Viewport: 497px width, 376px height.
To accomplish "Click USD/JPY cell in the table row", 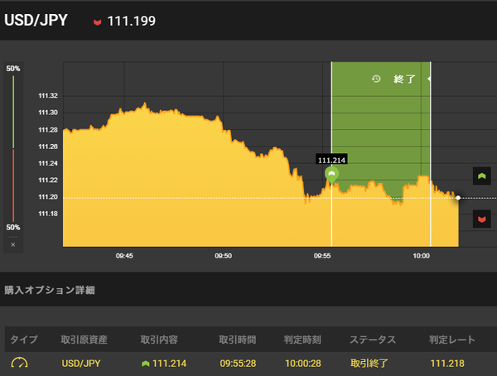I will point(81,364).
